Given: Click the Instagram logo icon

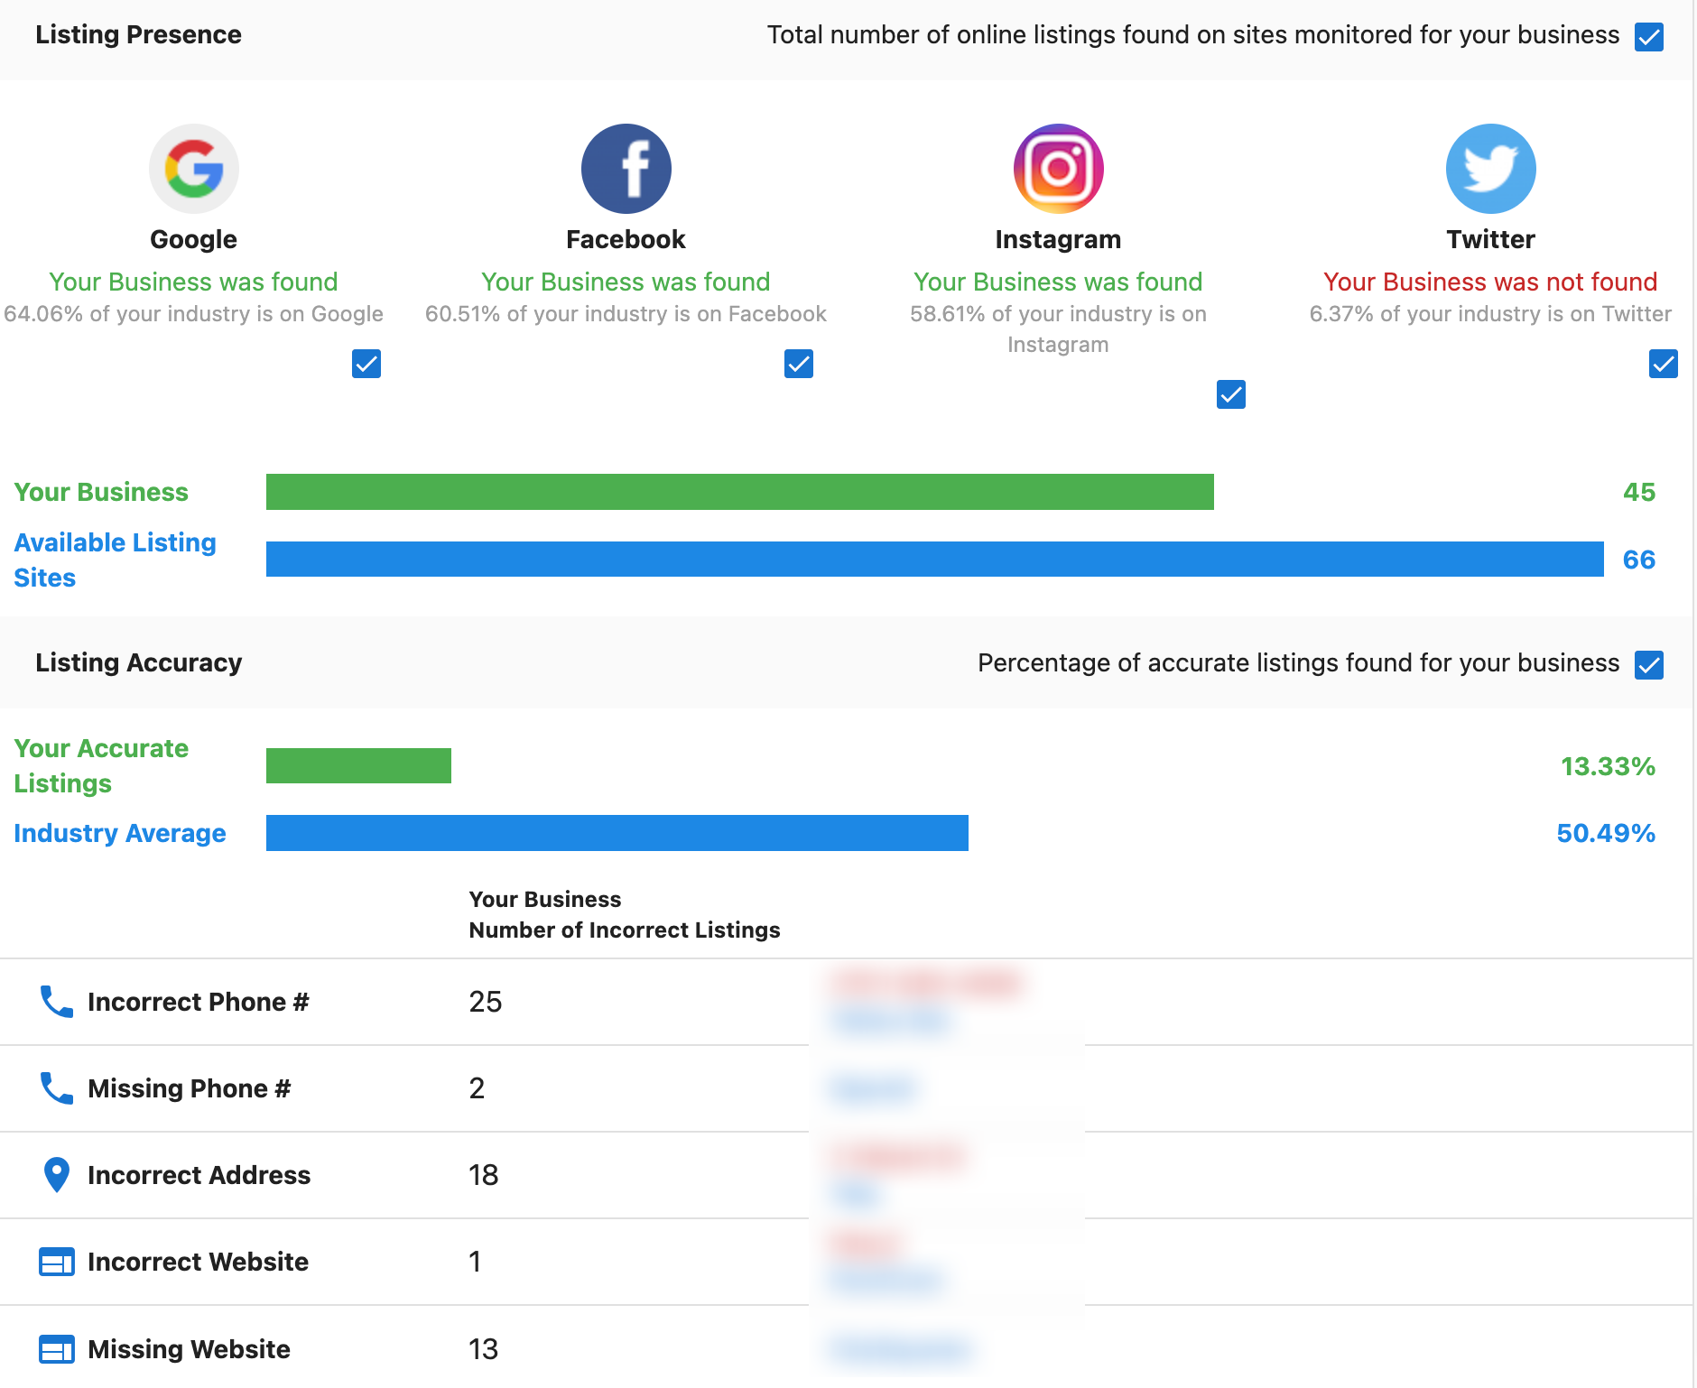Looking at the screenshot, I should [x=1058, y=169].
